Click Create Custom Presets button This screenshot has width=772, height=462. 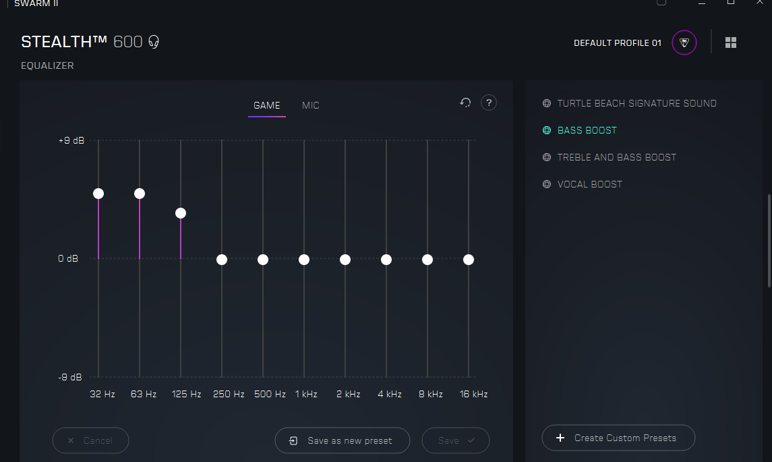point(618,438)
